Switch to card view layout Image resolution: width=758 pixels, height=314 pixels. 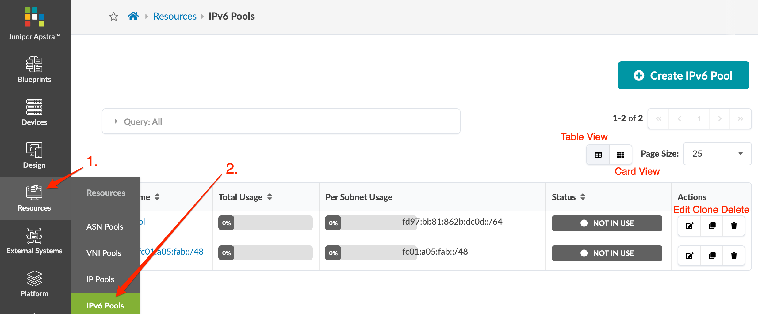[620, 155]
